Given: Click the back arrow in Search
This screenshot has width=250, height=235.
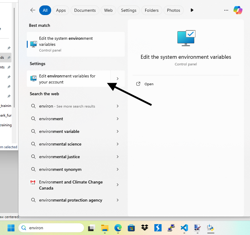Looking at the screenshot, I should coord(33,10).
